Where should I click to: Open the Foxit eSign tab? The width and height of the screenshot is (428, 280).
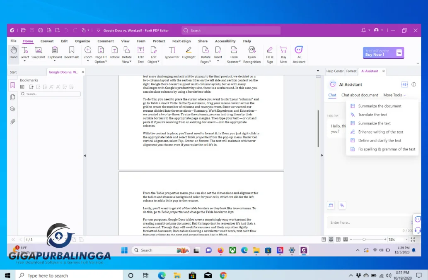click(x=181, y=41)
